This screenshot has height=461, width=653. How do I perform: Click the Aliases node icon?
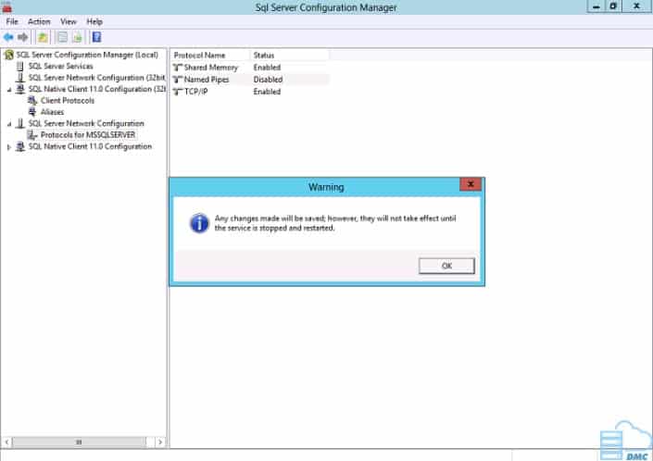32,112
